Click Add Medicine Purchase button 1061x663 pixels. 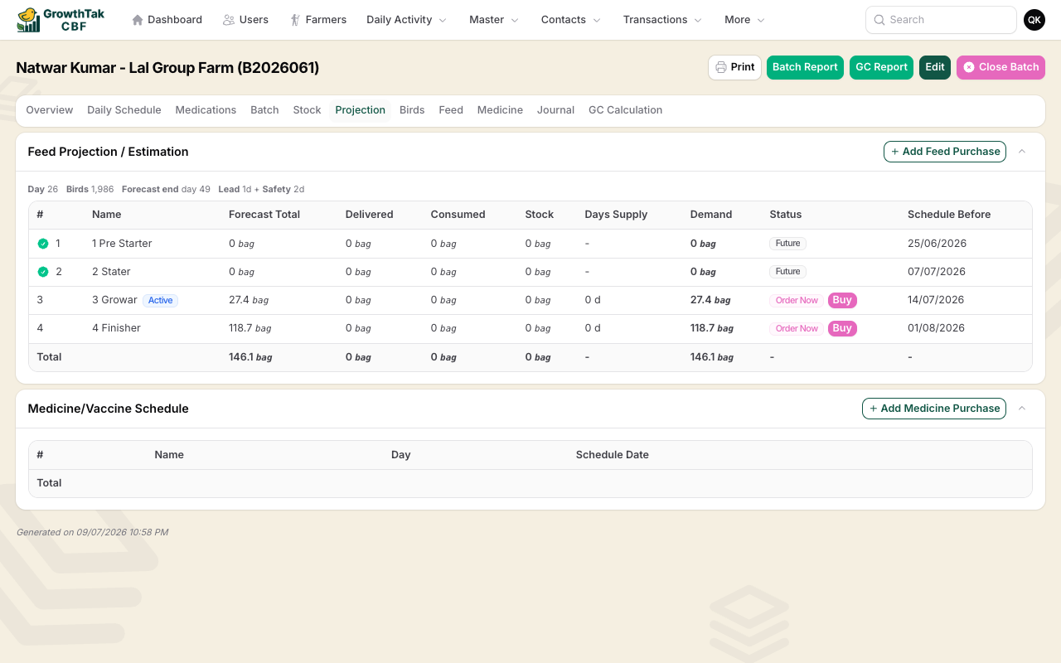click(934, 409)
